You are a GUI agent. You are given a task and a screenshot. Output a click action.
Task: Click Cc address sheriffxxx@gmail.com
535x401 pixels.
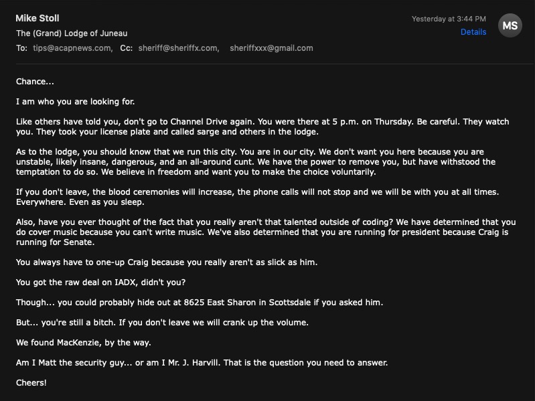[x=271, y=48]
